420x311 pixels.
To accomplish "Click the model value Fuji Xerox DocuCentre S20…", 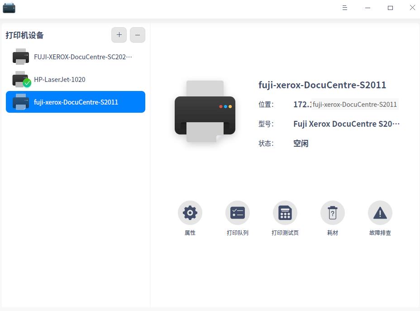I will tap(346, 124).
